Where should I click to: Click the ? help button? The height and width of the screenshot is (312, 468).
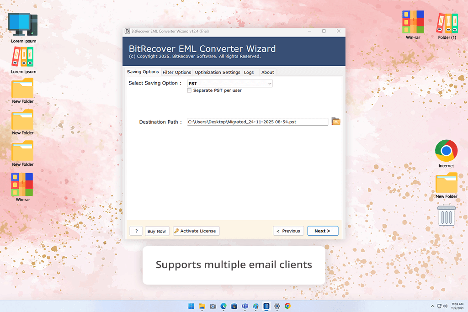pos(136,231)
